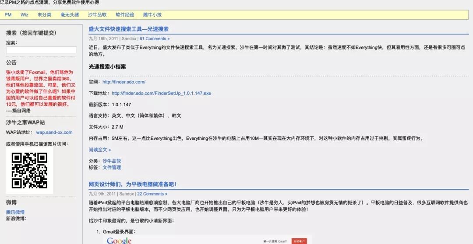Viewport: 473px width, 244px height.
Task: Visit the wap.sand-ox.com WAP site link
Action: (54, 132)
